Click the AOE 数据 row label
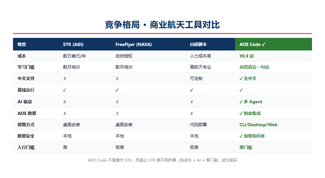Screen dimensions: 325x178 pos(27,113)
